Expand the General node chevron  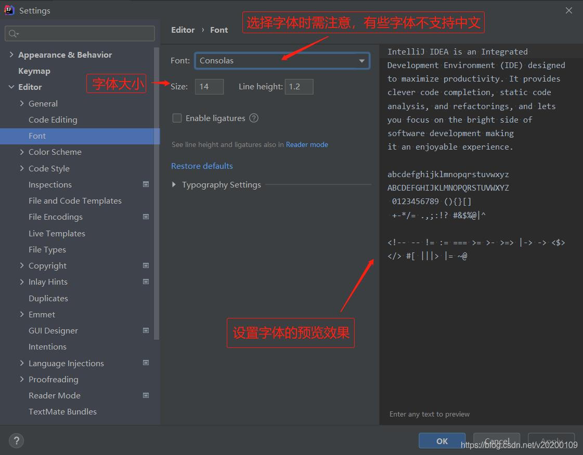(21, 103)
